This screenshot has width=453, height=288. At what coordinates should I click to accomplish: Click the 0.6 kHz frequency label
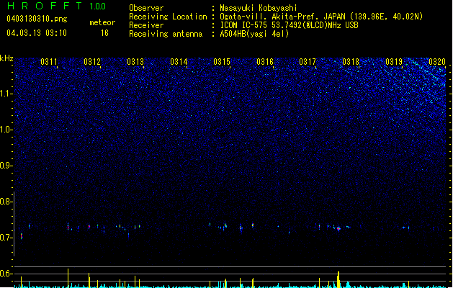6,274
